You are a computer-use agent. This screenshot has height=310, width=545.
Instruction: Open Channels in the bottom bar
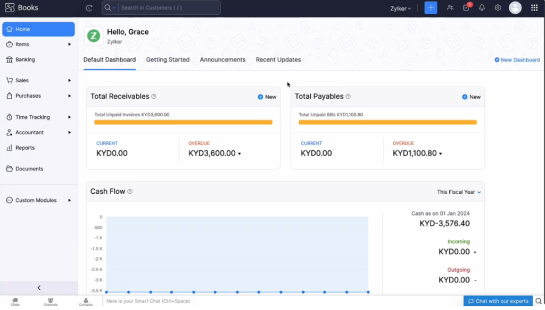point(51,302)
